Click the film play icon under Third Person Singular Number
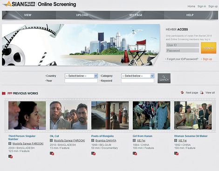The width and height of the screenshot is (219, 171). coord(11,157)
